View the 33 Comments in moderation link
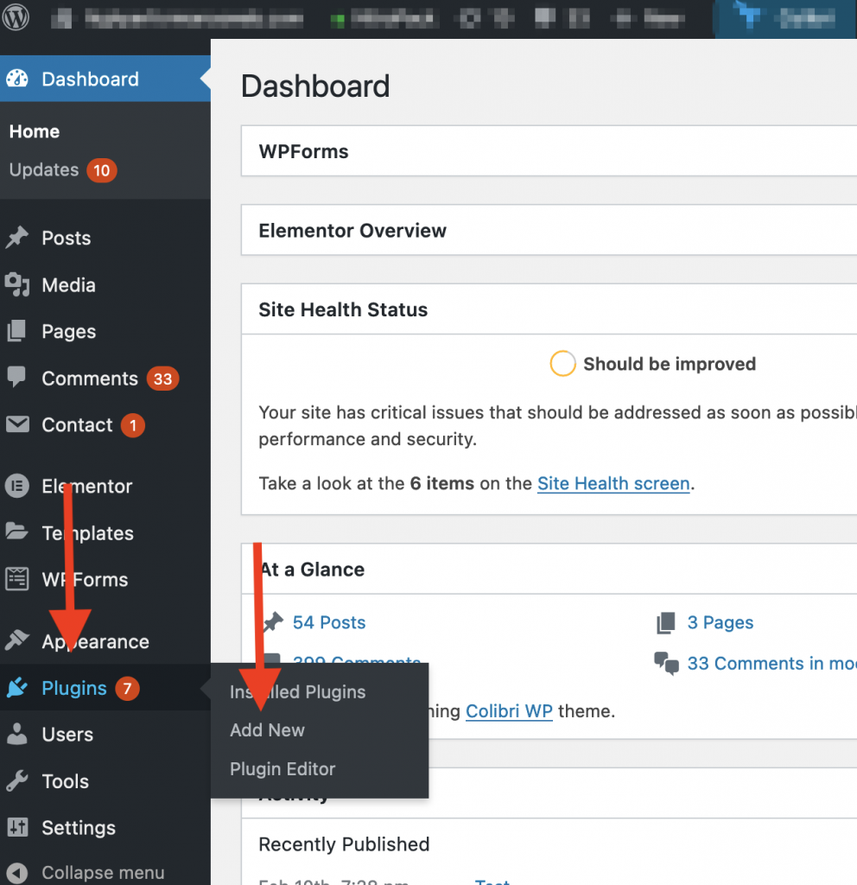The image size is (857, 885). (x=771, y=663)
